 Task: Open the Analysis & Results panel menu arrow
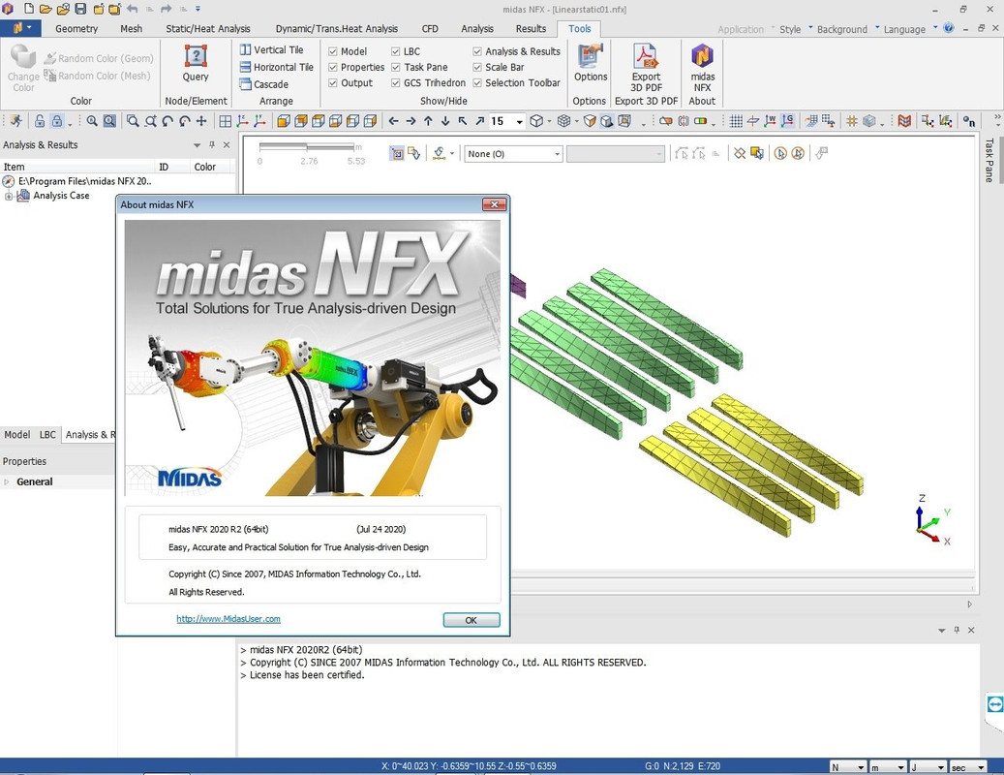click(198, 145)
